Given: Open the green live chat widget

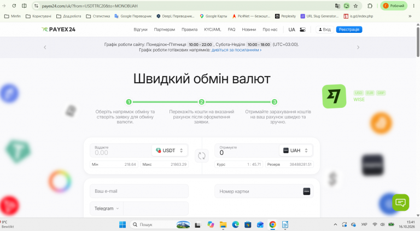Looking at the screenshot, I should point(400,203).
